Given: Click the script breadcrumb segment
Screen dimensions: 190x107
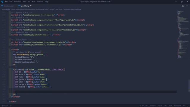Looking at the screenshot, I should coord(52,9).
